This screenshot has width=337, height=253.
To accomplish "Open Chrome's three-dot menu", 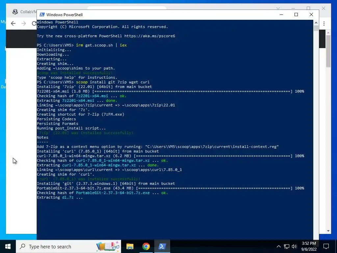I will 324,23.
